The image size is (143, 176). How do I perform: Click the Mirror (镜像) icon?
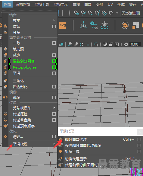[5, 97]
